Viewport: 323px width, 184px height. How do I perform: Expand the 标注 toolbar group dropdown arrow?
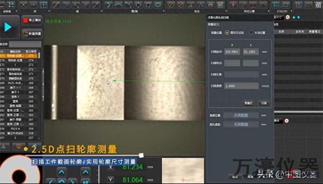pos(226,11)
